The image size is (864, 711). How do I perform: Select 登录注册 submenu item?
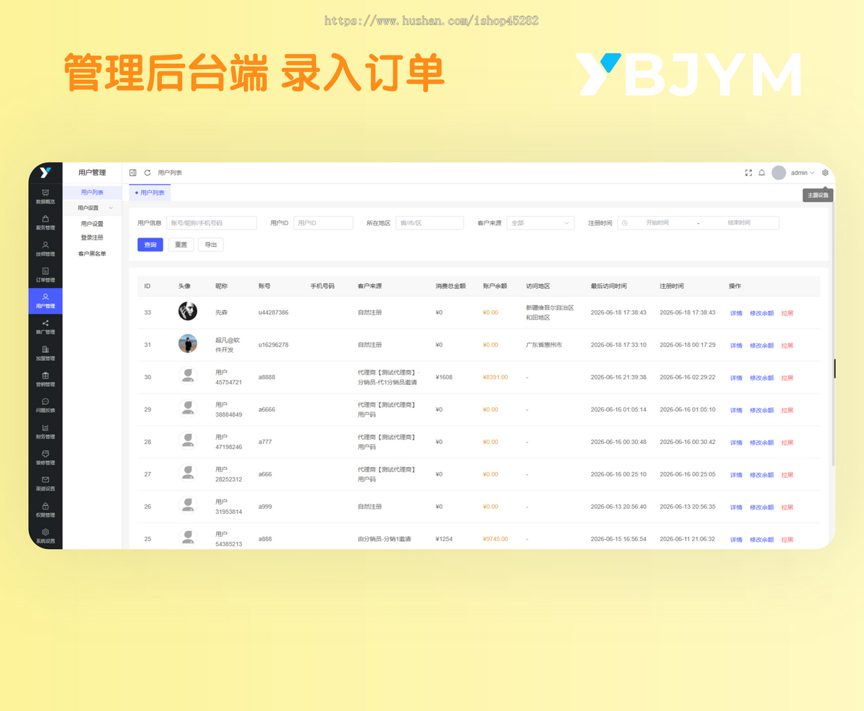pos(92,237)
